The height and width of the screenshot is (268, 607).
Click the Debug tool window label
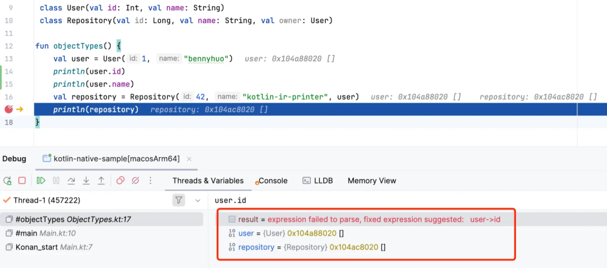tap(14, 158)
